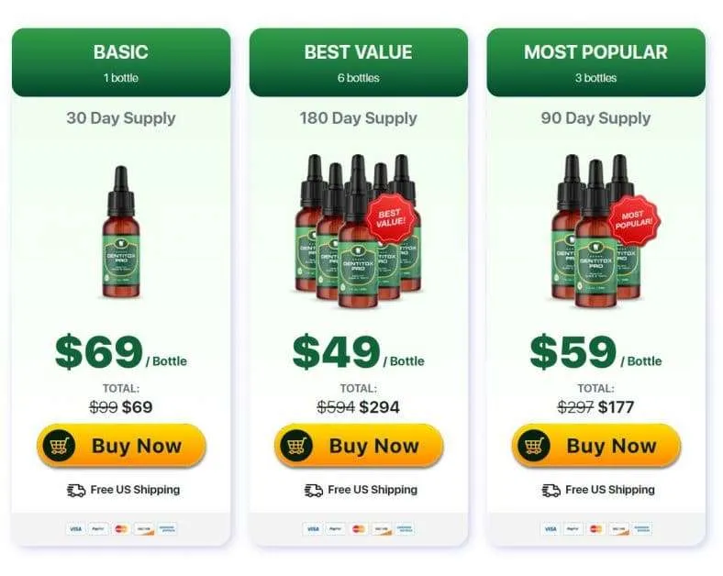The height and width of the screenshot is (576, 723).
Task: Click the Buy Now button under Basic
Action: click(121, 446)
